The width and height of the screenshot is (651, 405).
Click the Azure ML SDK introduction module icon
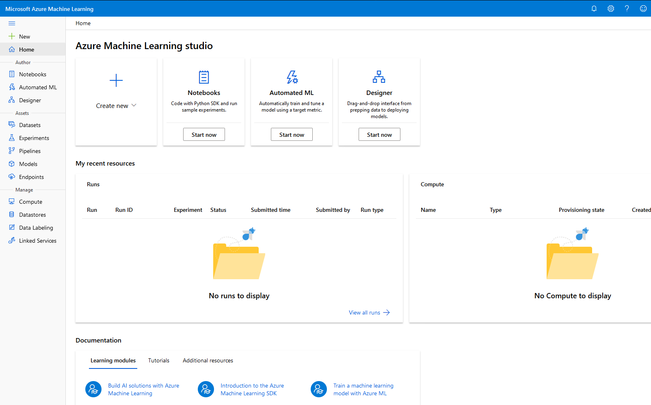click(x=206, y=390)
